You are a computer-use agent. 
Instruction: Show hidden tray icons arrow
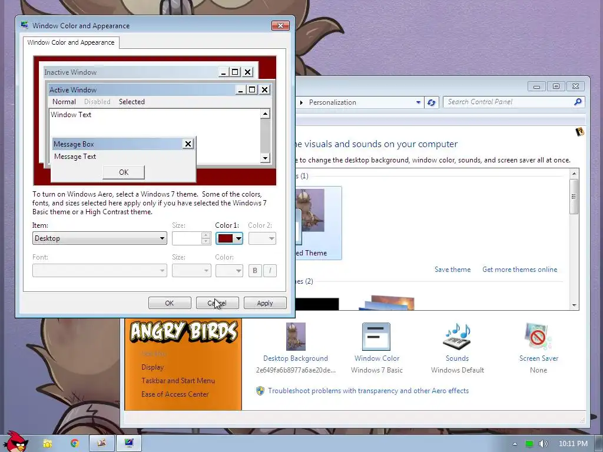(515, 444)
